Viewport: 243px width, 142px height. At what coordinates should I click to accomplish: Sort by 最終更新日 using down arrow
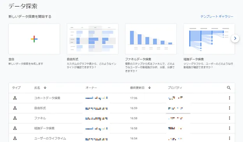point(150,88)
